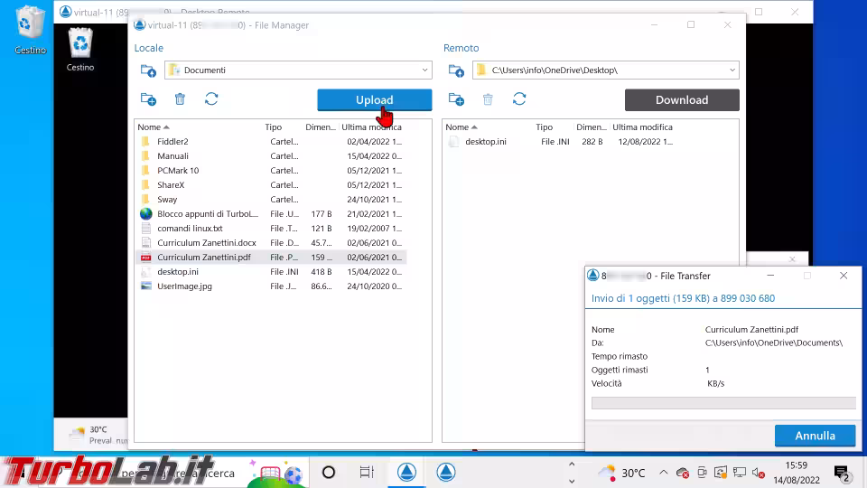Refresh the Remoto file list

pos(519,99)
